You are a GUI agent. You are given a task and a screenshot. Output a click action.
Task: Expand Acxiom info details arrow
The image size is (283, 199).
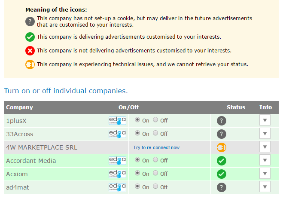(x=265, y=173)
